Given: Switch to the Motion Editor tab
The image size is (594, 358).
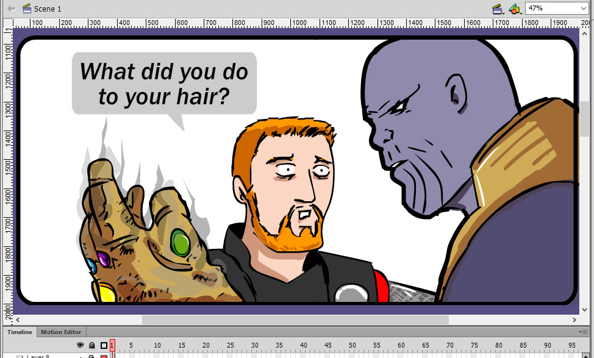Looking at the screenshot, I should pyautogui.click(x=61, y=332).
